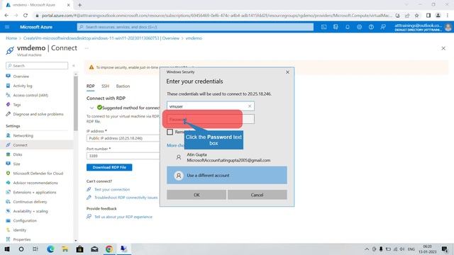The width and height of the screenshot is (454, 255).
Task: Select the Atin Gupta account
Action: tap(227, 157)
